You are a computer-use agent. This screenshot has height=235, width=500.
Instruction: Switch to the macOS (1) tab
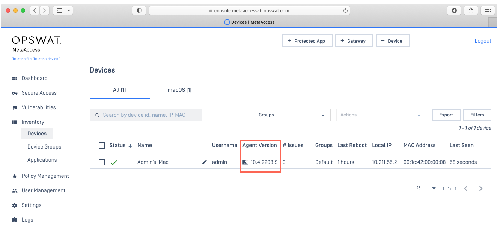pos(179,90)
